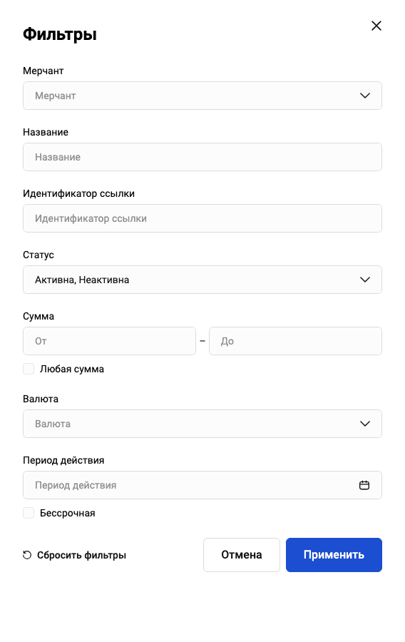Click the chevron arrow in the Статус field

click(x=365, y=280)
